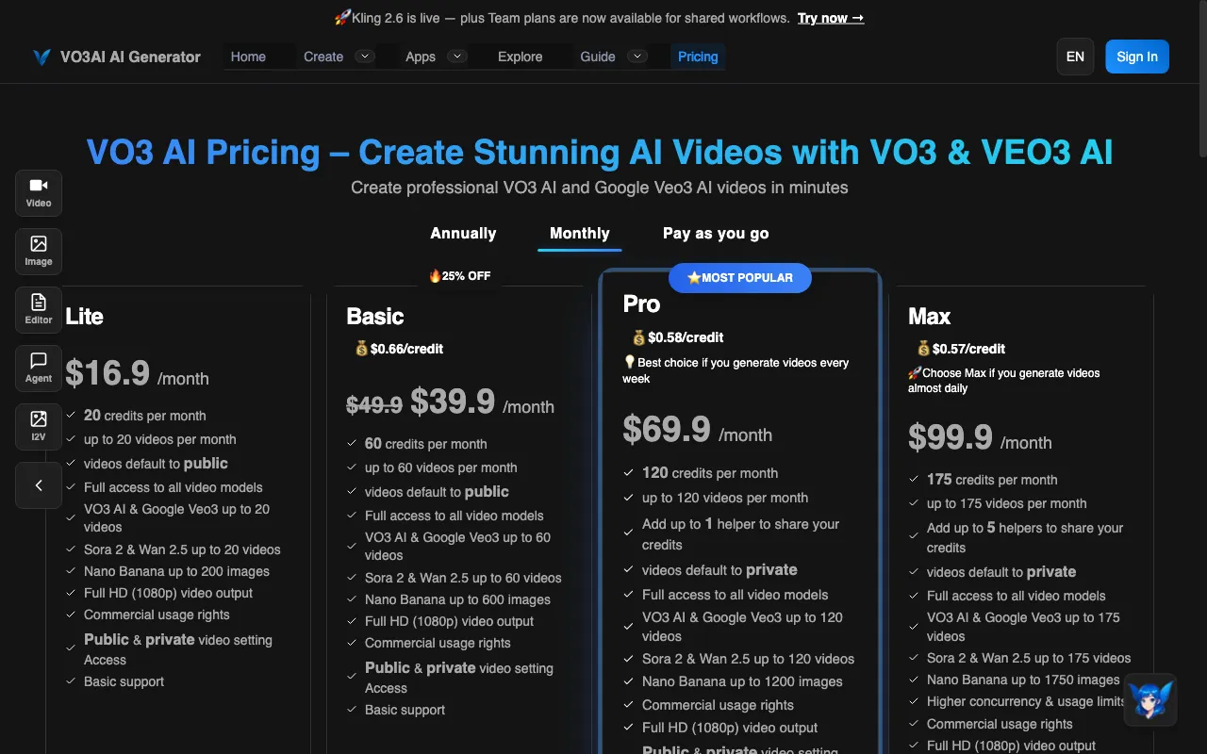1207x754 pixels.
Task: Click the Try now link in banner
Action: 831,18
